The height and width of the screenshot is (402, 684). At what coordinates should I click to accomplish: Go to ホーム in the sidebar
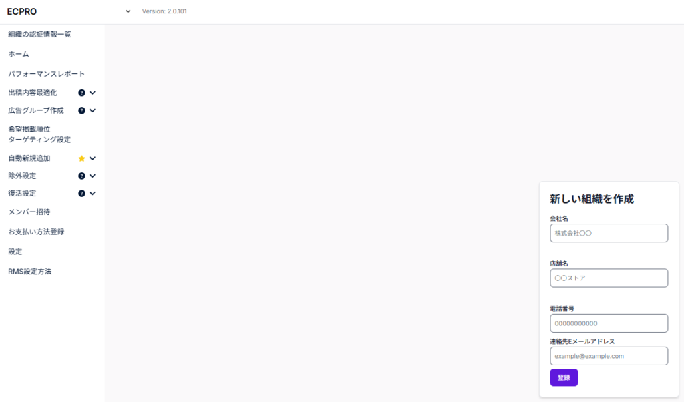[18, 54]
